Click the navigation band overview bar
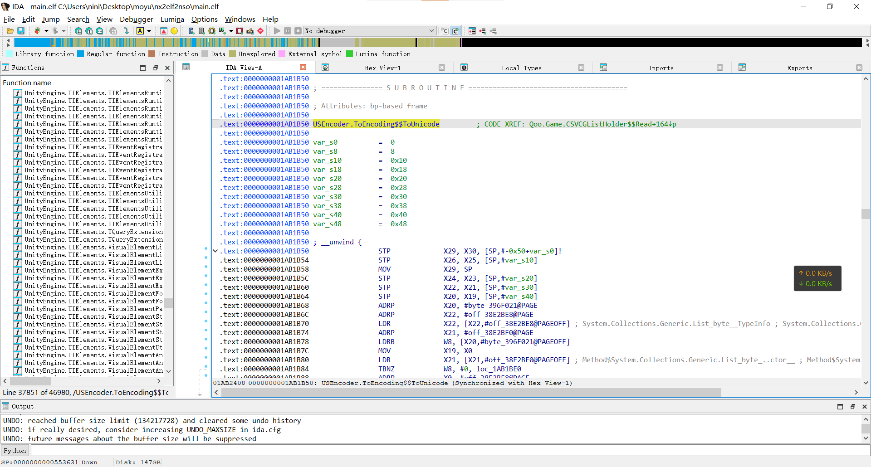The height and width of the screenshot is (467, 871). coord(438,43)
